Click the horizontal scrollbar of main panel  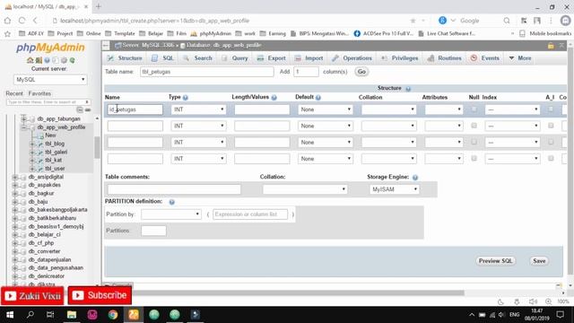pos(299,293)
